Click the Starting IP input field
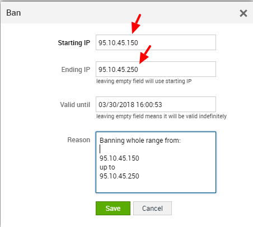This screenshot has height=227, width=253. click(156, 42)
